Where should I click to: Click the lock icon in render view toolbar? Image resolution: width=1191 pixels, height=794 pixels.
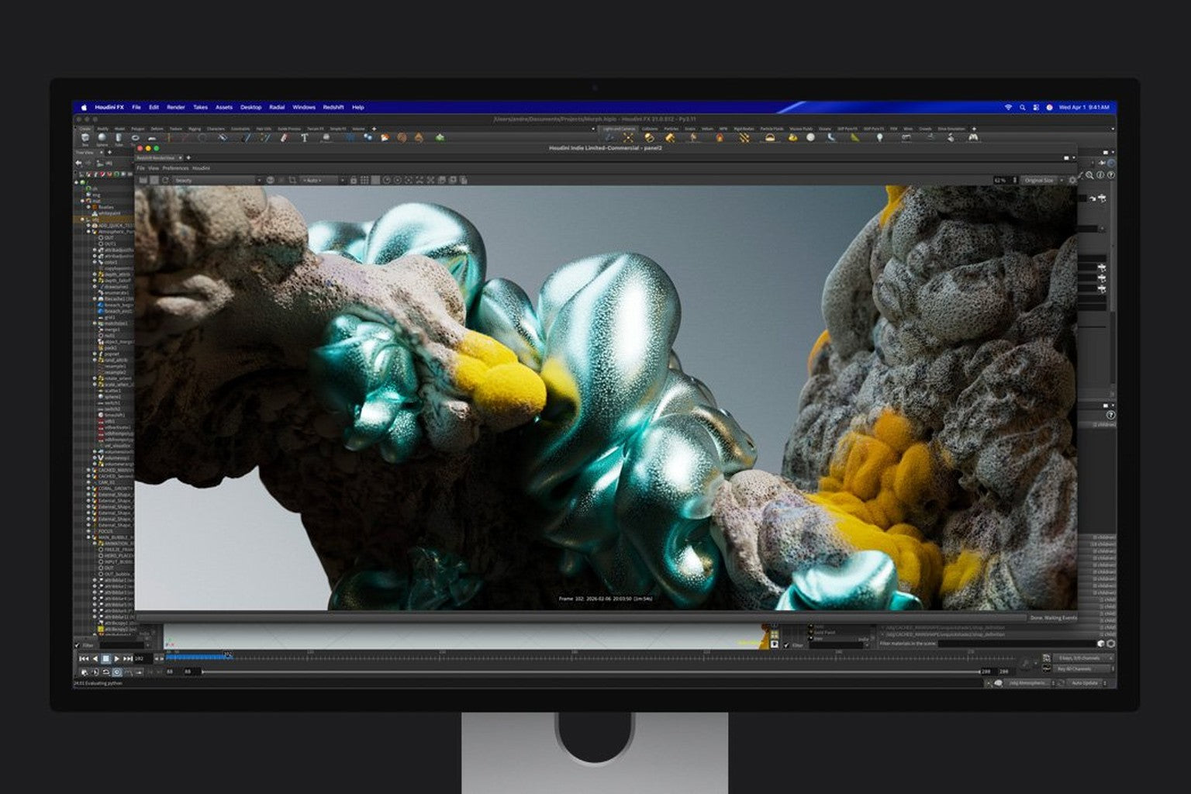(x=354, y=180)
